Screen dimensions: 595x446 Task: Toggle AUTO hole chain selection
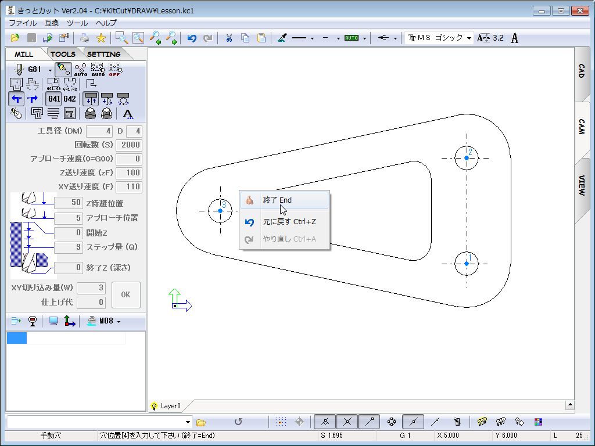tap(80, 70)
